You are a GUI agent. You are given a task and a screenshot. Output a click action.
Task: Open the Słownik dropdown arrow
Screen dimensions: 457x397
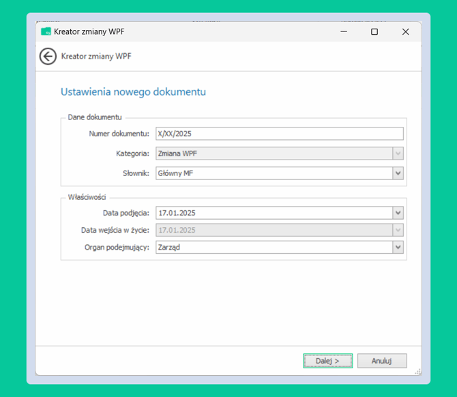tap(398, 173)
